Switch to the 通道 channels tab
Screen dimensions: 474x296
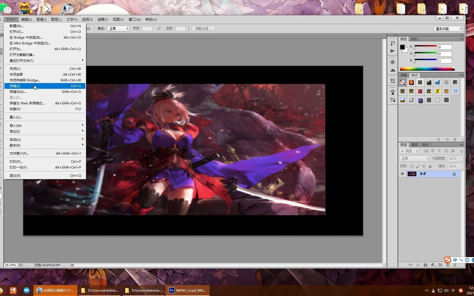[x=414, y=145]
